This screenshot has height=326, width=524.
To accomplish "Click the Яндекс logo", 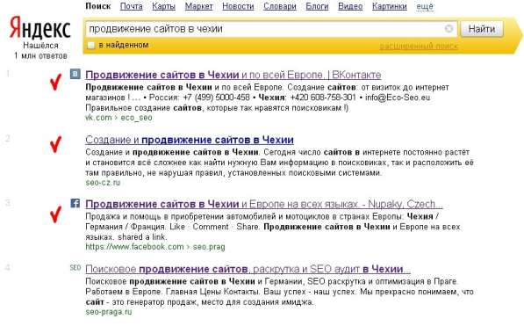I will (x=40, y=28).
